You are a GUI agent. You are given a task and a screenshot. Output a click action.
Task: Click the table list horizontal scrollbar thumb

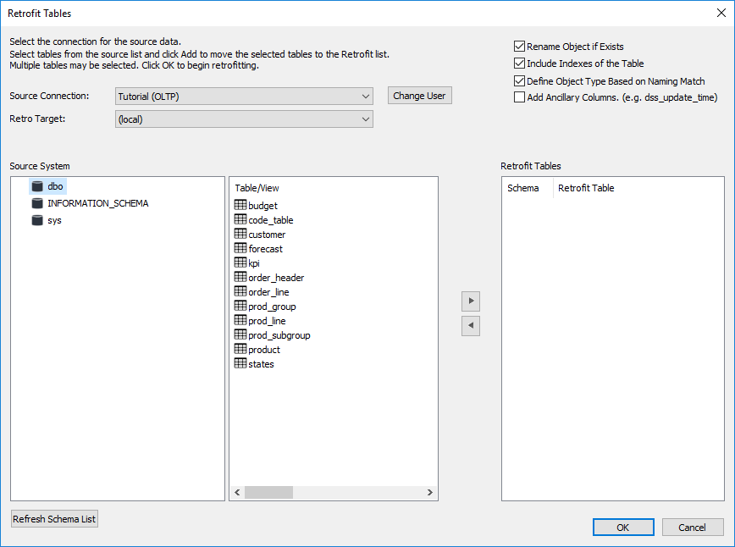click(268, 492)
